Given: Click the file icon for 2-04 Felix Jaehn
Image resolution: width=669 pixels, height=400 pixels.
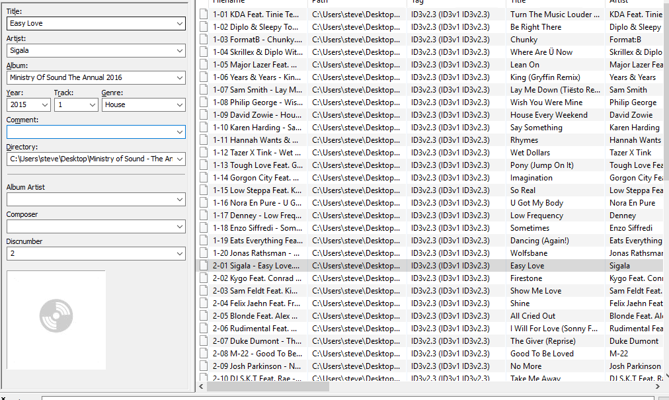Looking at the screenshot, I should click(x=204, y=303).
